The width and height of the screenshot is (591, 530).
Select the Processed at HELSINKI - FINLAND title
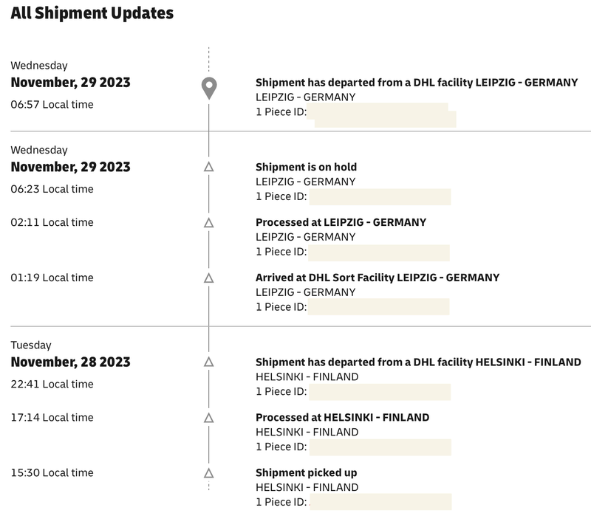pos(342,417)
